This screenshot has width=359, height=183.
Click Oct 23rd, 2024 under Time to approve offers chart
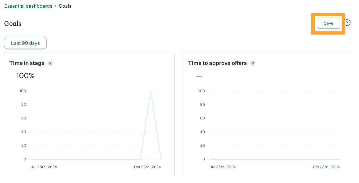[x=326, y=167]
